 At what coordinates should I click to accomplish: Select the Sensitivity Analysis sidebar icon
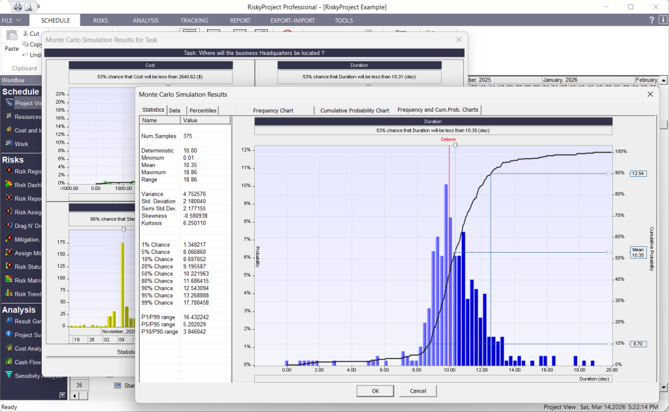[9, 375]
